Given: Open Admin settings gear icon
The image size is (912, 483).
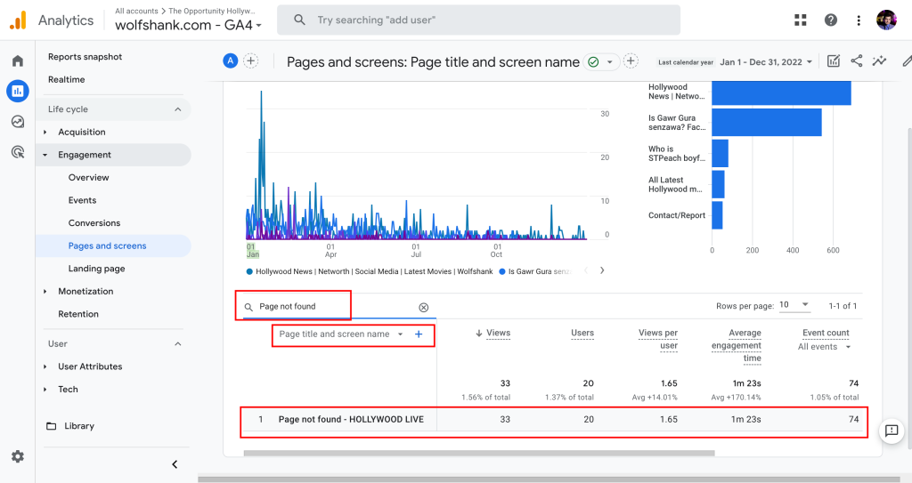Looking at the screenshot, I should 18,456.
